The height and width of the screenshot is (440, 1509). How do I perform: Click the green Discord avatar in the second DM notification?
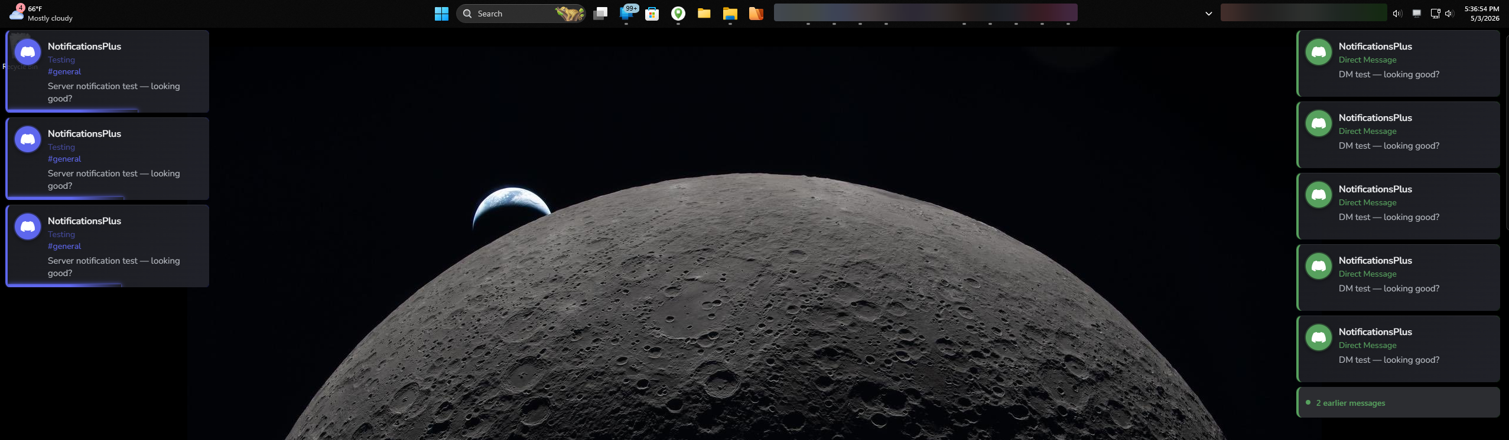pos(1319,123)
